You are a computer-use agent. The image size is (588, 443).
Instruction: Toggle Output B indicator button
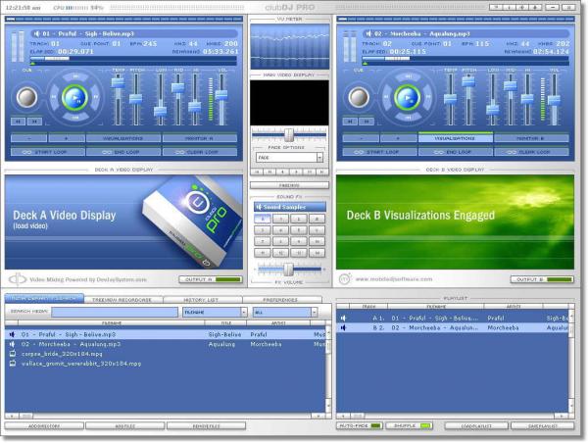click(542, 279)
